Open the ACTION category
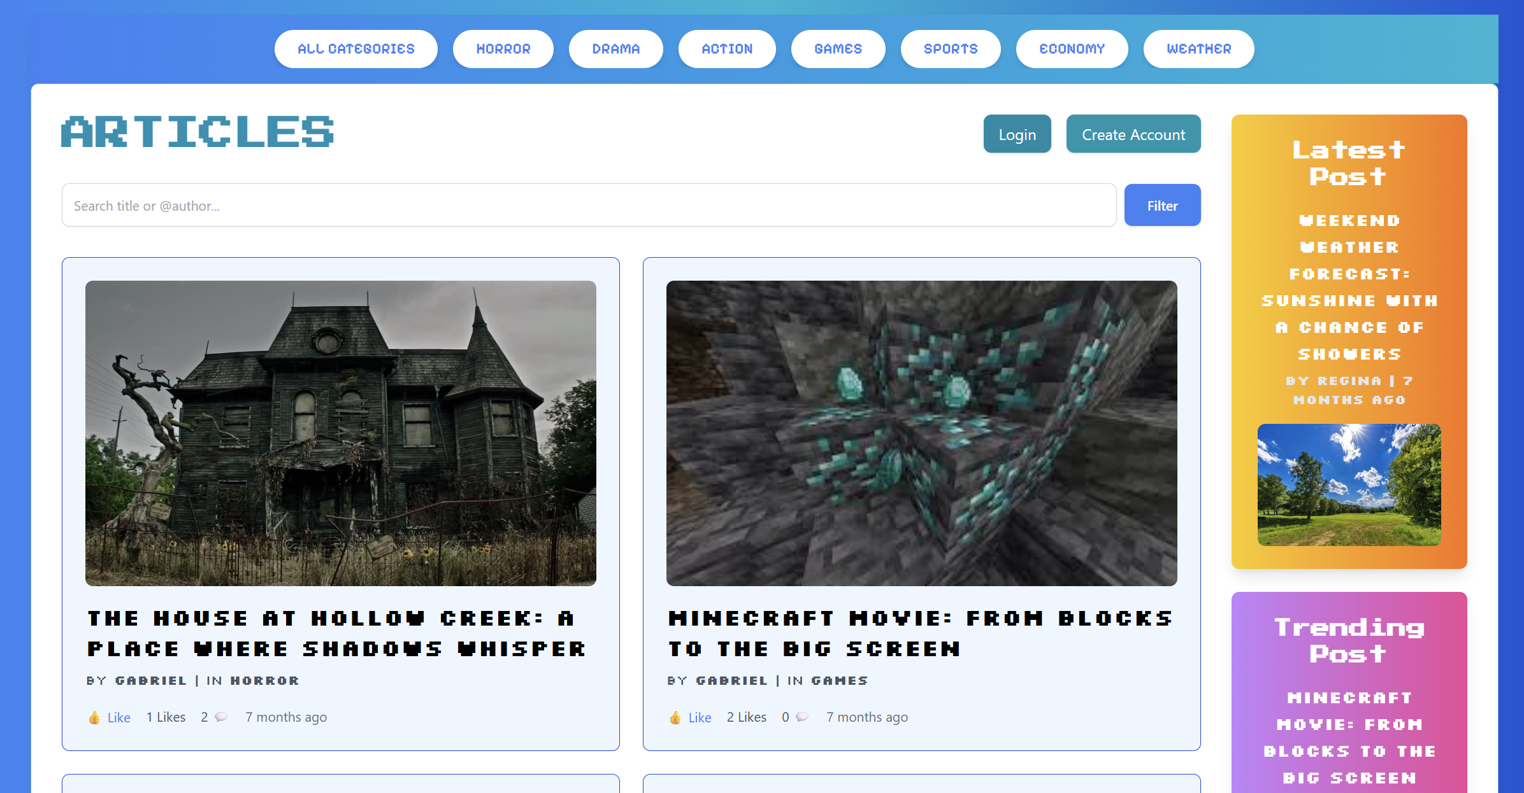Screen dimensions: 1524x793 click(727, 48)
